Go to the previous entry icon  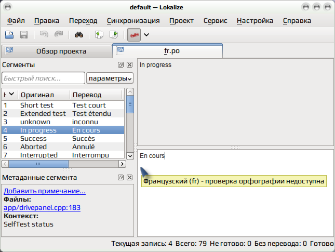click(99, 35)
